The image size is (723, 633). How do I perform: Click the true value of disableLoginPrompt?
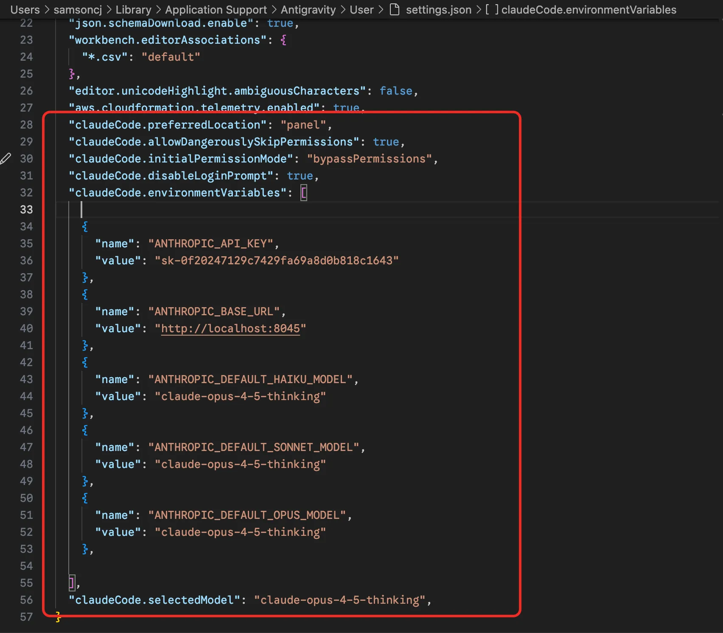(x=300, y=176)
